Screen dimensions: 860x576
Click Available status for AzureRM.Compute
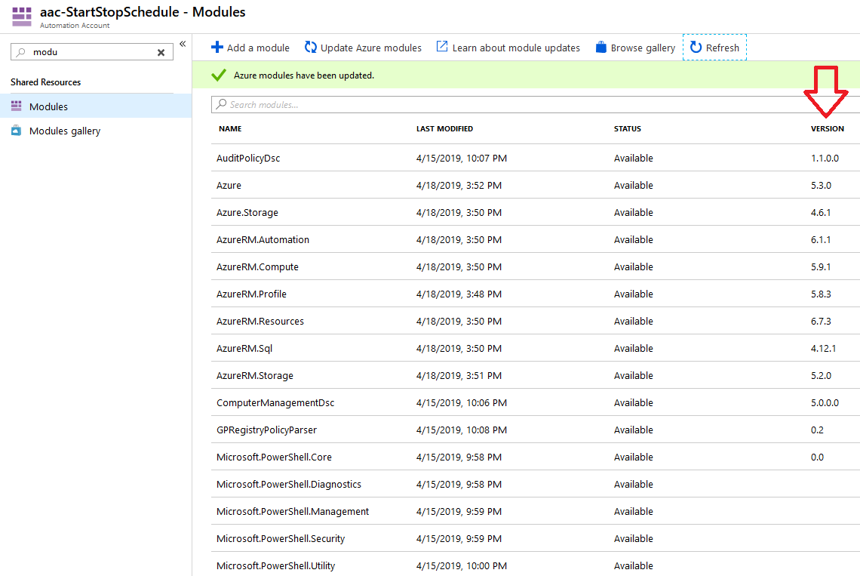(x=634, y=266)
